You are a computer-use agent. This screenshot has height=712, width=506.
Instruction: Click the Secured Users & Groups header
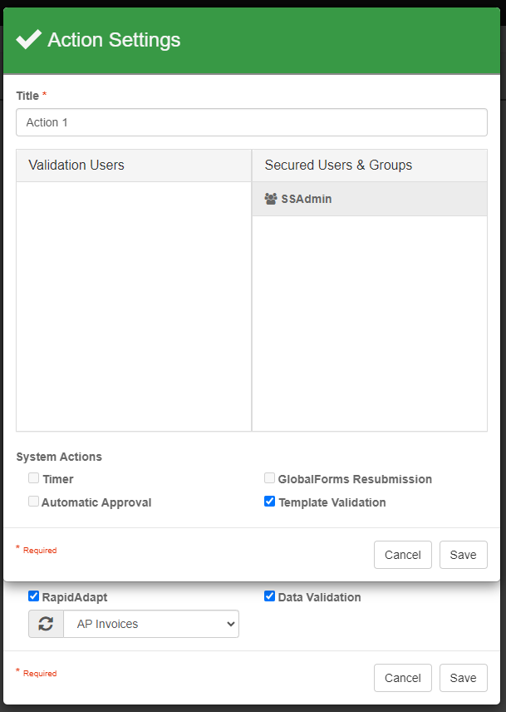coord(338,166)
